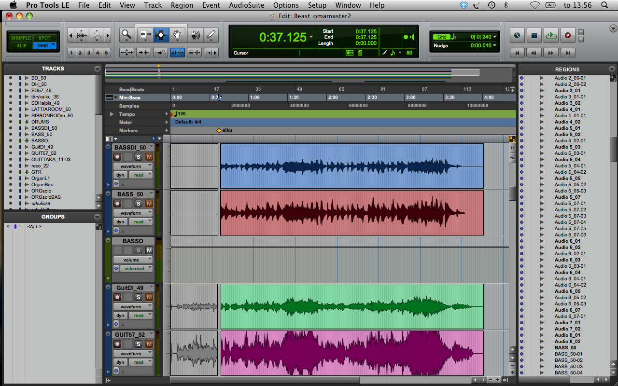This screenshot has height=386, width=618.
Task: Select the Trimmer tool
Action: [x=144, y=35]
